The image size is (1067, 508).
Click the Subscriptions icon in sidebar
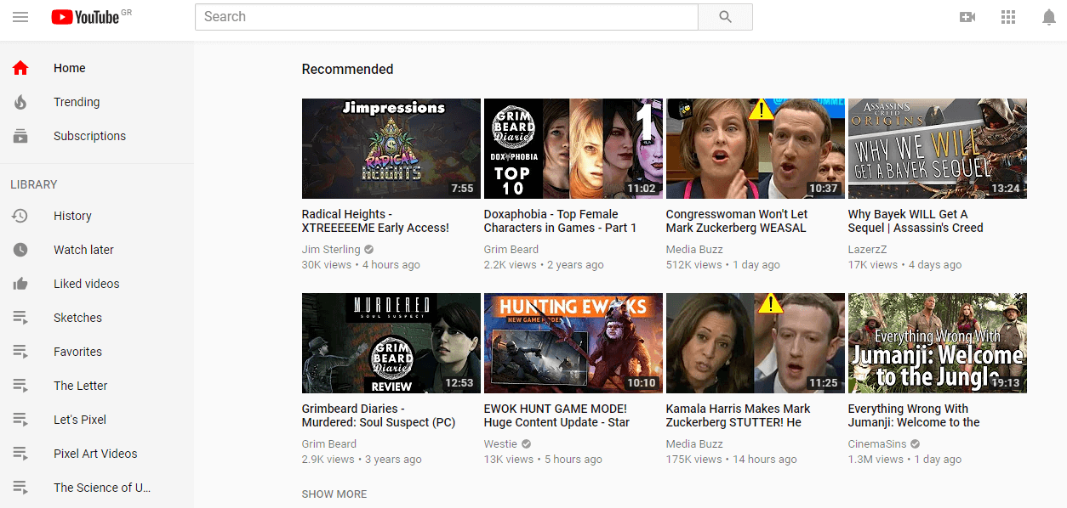pos(20,136)
